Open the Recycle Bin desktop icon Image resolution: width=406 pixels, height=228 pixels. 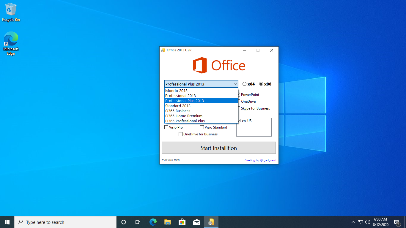coord(11,12)
